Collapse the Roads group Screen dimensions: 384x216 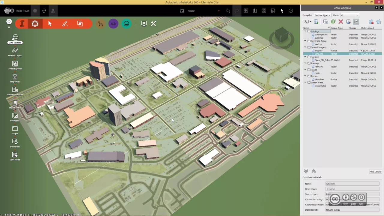click(305, 70)
